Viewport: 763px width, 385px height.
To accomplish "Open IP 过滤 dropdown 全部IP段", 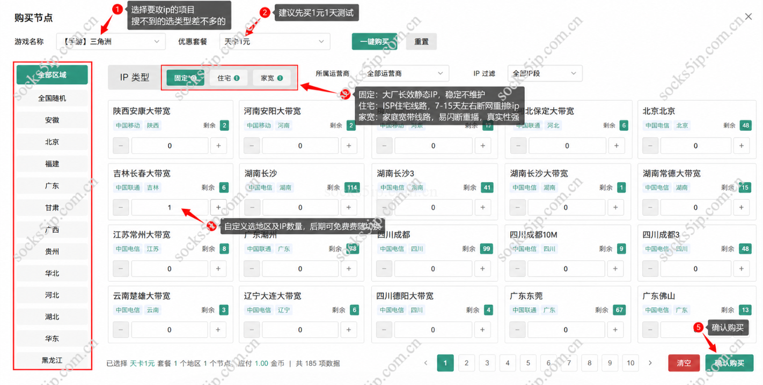I will click(x=545, y=73).
